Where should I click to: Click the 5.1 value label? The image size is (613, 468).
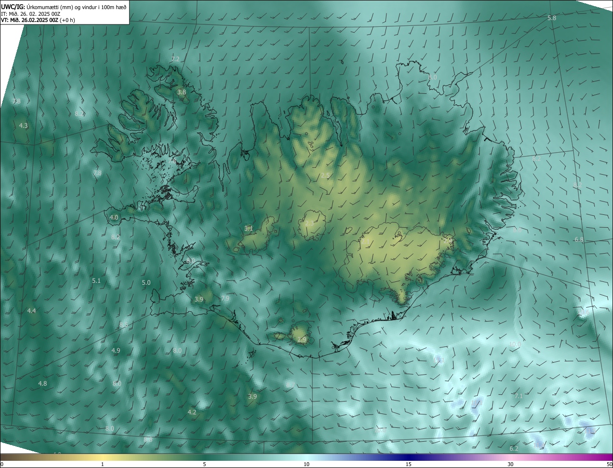point(96,281)
